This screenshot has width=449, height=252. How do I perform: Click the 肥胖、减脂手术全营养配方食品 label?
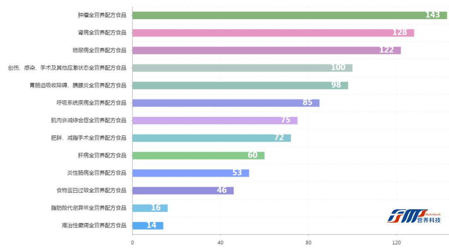89,138
